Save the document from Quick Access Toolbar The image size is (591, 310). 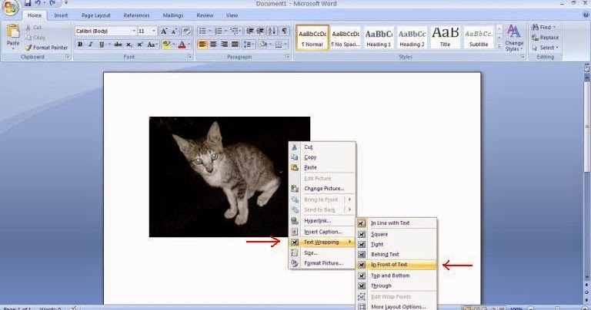28,3
